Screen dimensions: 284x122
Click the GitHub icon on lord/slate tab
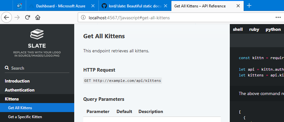click(104, 6)
